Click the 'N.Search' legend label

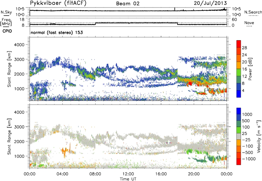pyautogui.click(x=253, y=12)
